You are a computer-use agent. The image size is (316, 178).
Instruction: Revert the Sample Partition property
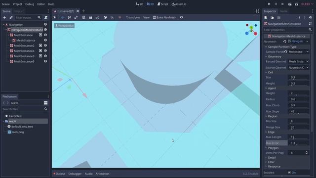[x=285, y=52]
